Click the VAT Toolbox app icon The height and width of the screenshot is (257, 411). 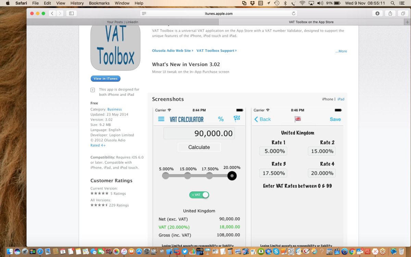coord(116,48)
